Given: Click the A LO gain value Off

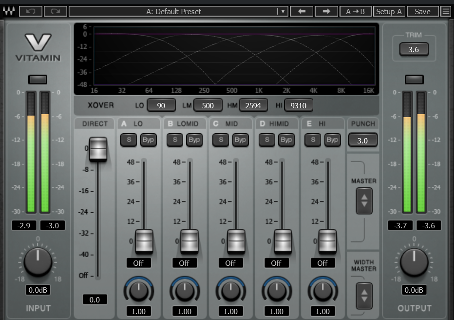Looking at the screenshot, I should point(138,263).
